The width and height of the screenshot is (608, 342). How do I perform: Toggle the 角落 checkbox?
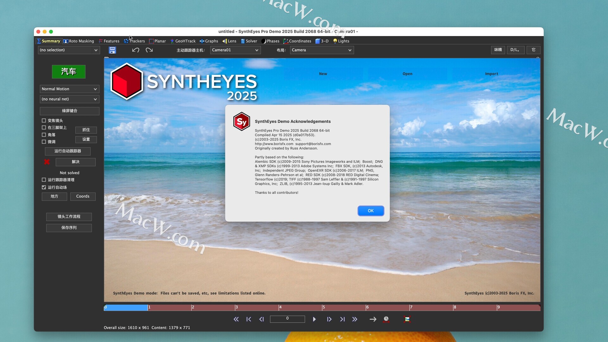pos(44,135)
